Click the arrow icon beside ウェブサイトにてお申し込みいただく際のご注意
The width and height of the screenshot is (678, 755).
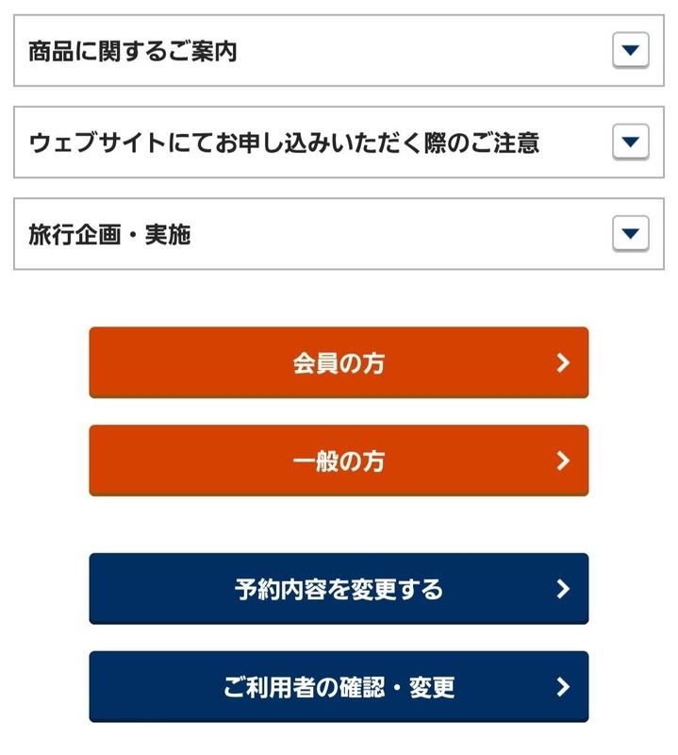pos(630,142)
